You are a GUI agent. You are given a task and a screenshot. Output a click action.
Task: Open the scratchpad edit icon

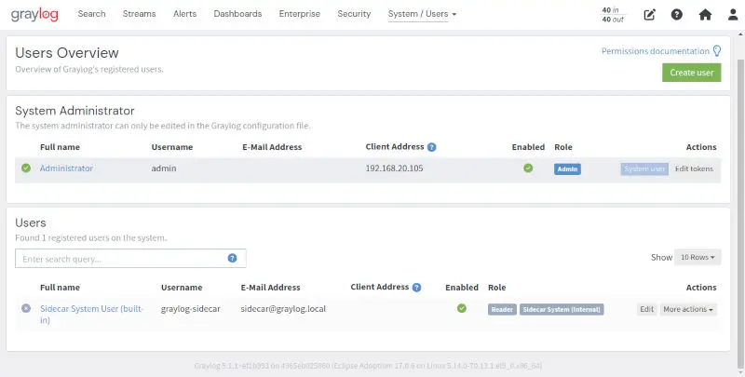point(649,15)
